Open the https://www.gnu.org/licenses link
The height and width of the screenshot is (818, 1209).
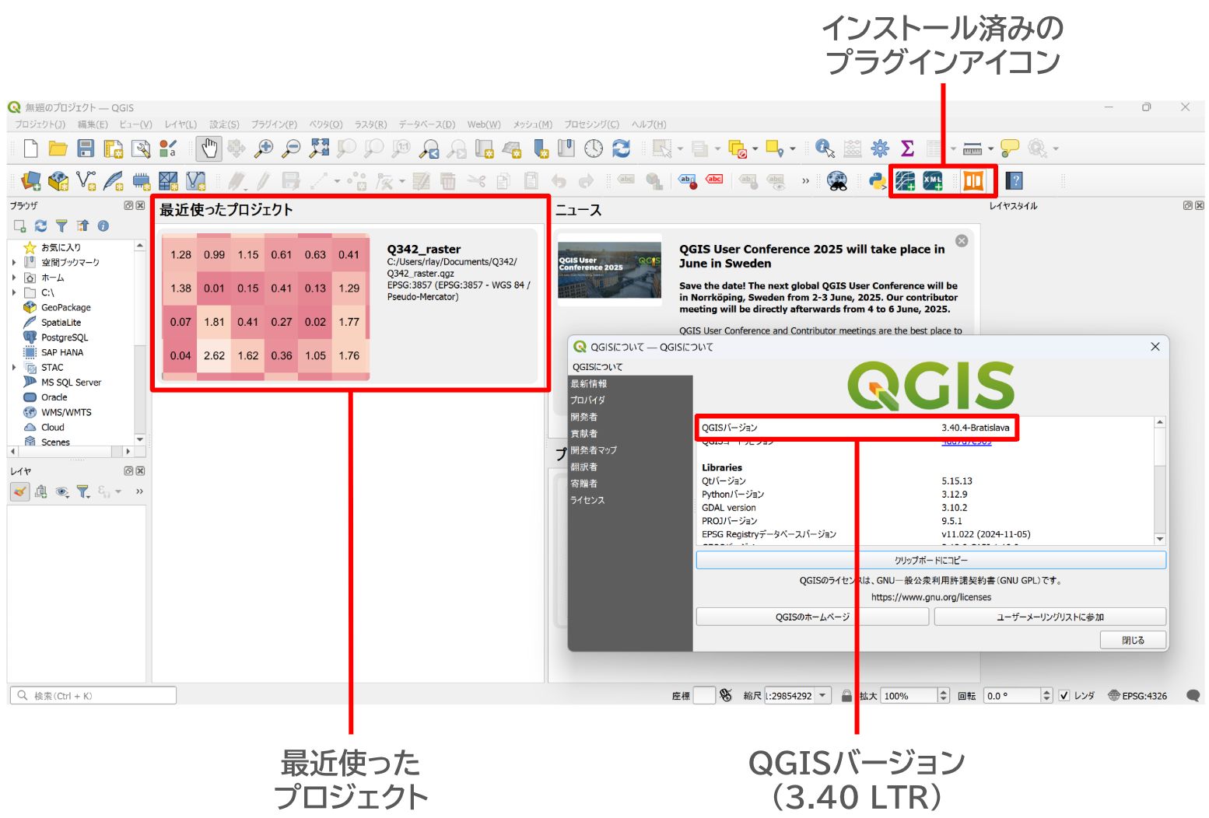tap(931, 597)
